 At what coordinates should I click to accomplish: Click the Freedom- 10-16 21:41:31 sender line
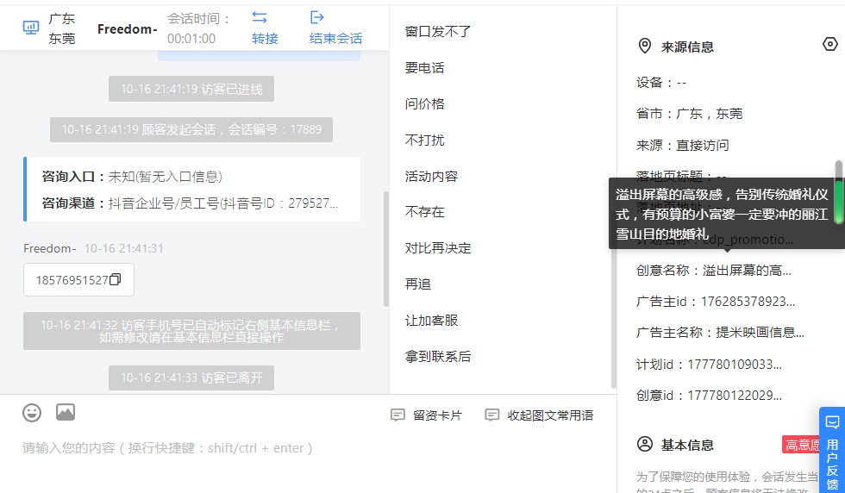click(x=93, y=248)
